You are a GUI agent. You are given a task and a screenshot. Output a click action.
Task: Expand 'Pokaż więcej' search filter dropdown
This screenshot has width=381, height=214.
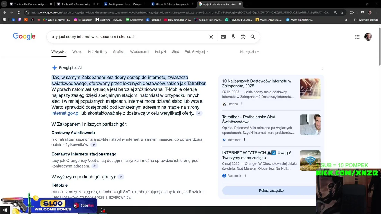pos(196,52)
